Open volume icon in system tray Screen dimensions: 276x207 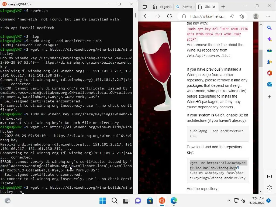[x=243, y=201]
